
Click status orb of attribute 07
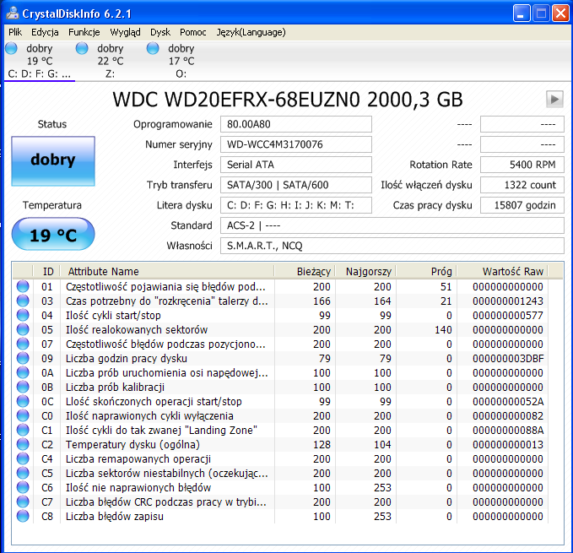point(23,344)
